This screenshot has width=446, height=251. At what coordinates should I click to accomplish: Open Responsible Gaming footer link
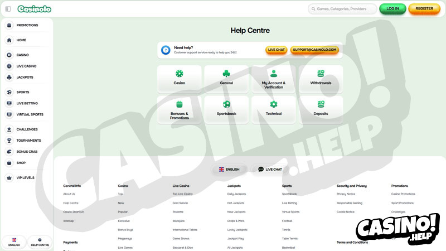(350, 203)
